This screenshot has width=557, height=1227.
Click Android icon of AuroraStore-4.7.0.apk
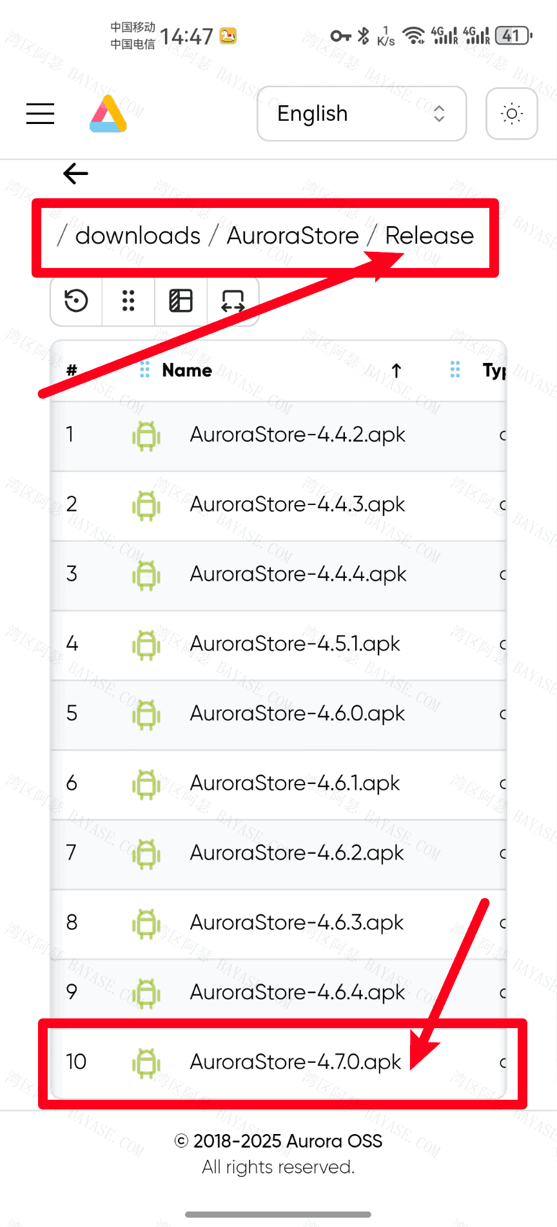pyautogui.click(x=146, y=1064)
